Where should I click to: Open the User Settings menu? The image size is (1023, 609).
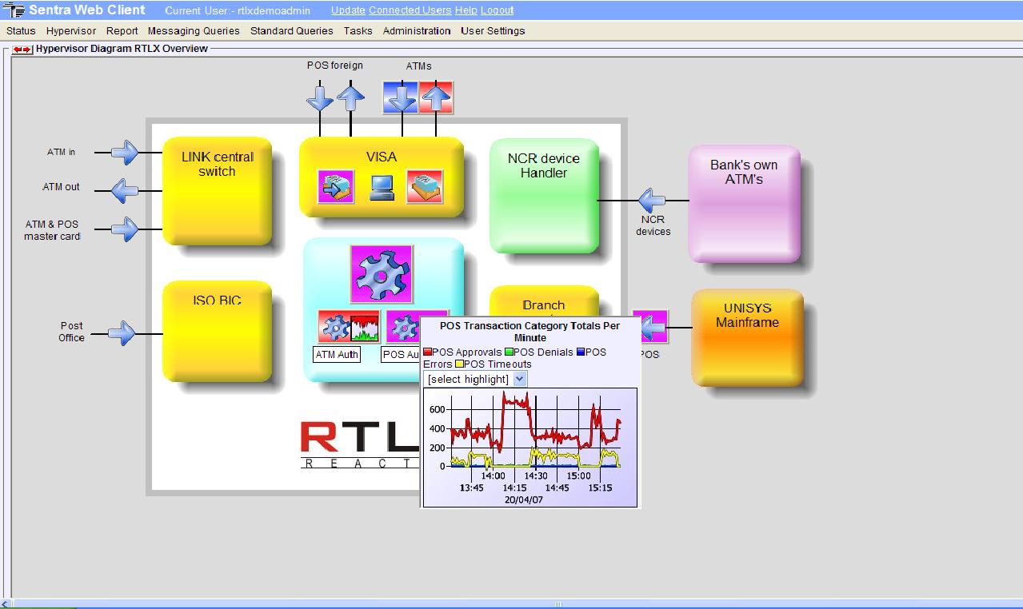click(493, 31)
